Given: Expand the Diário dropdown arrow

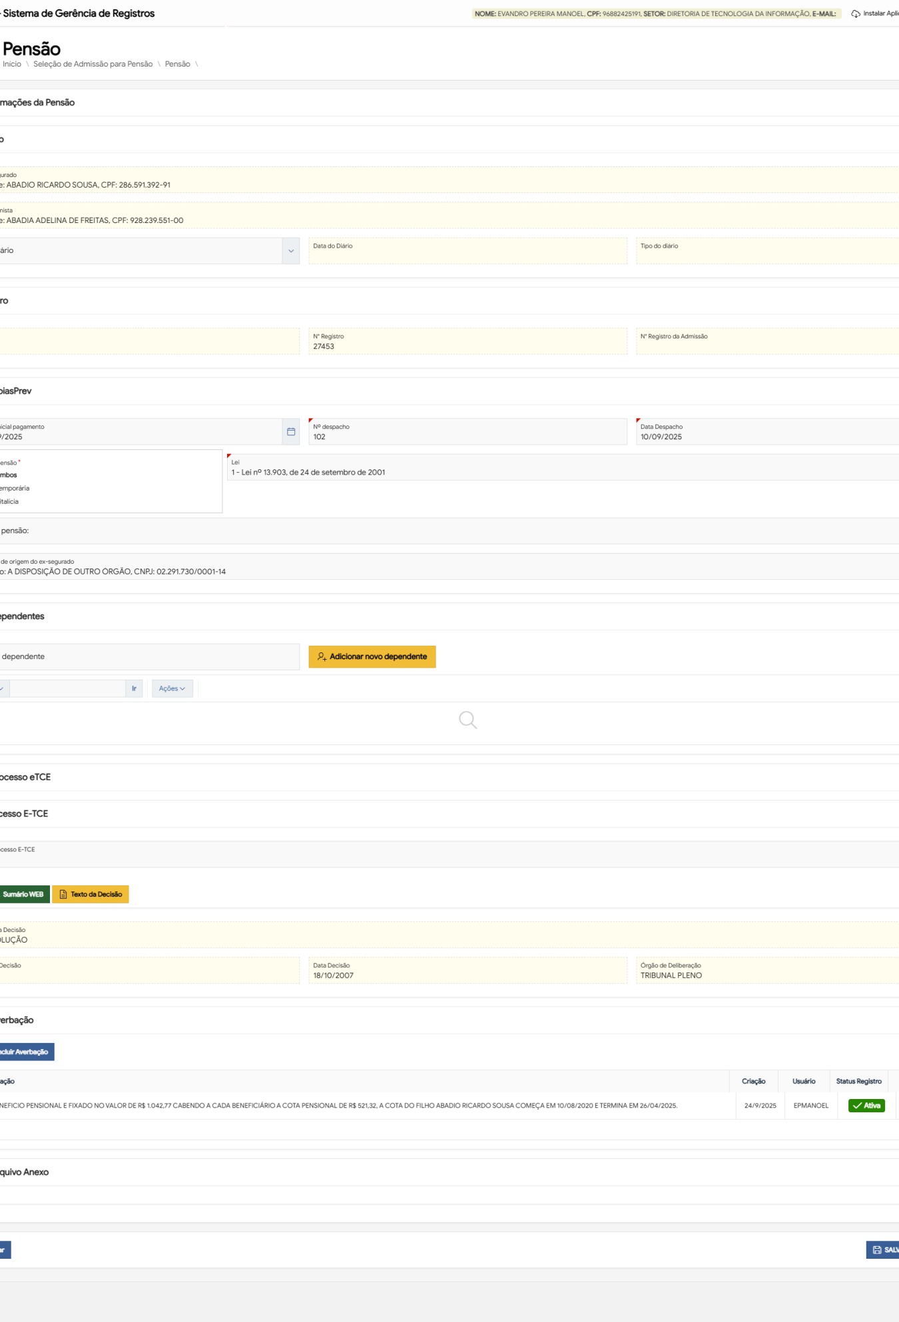Looking at the screenshot, I should 291,251.
